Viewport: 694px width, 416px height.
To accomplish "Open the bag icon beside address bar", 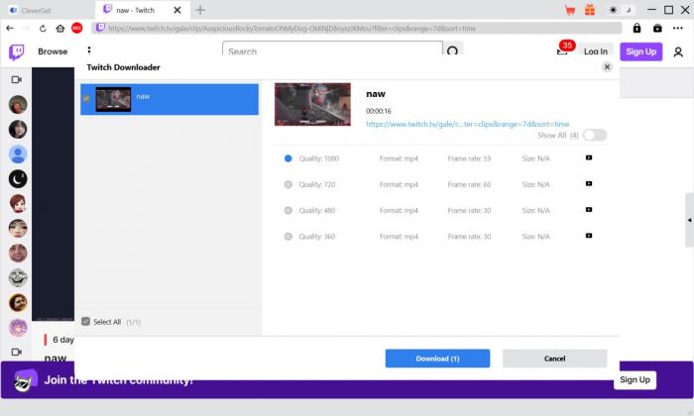I will [657, 29].
